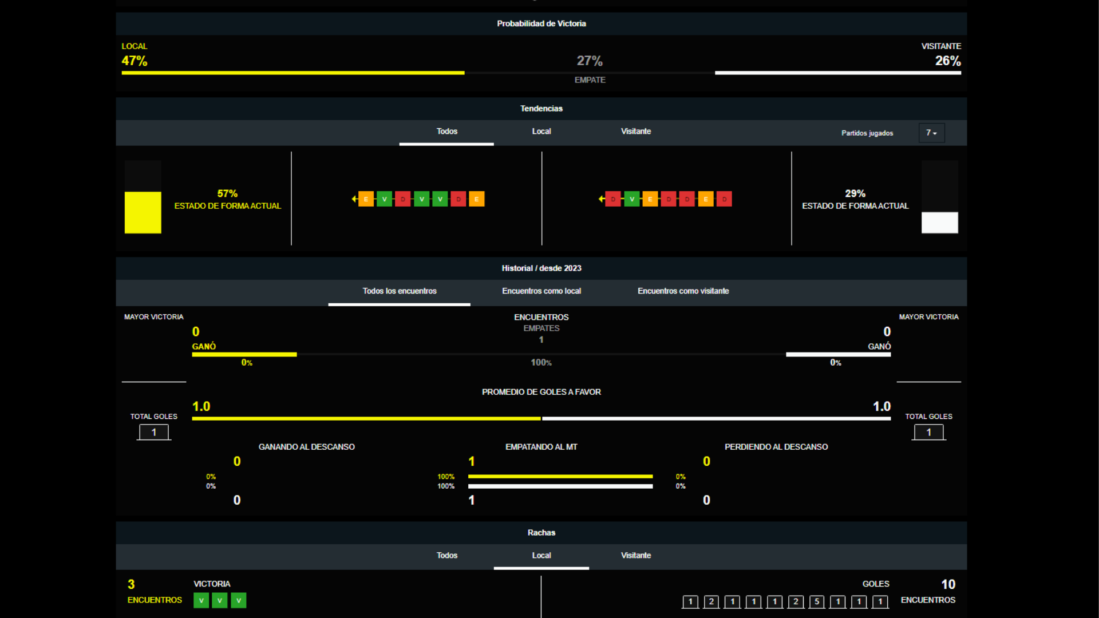Select Todos los encuentros tab

point(399,291)
